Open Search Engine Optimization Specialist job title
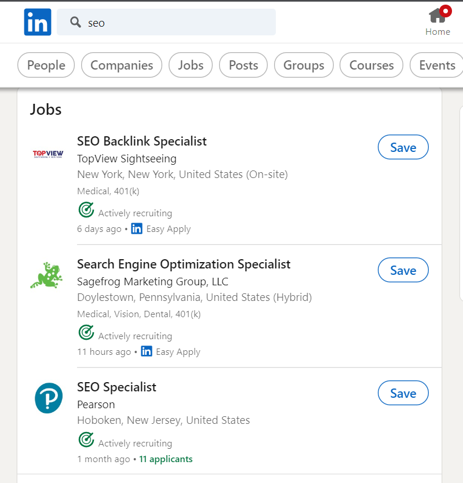Viewport: 463px width, 483px height. coord(184,264)
